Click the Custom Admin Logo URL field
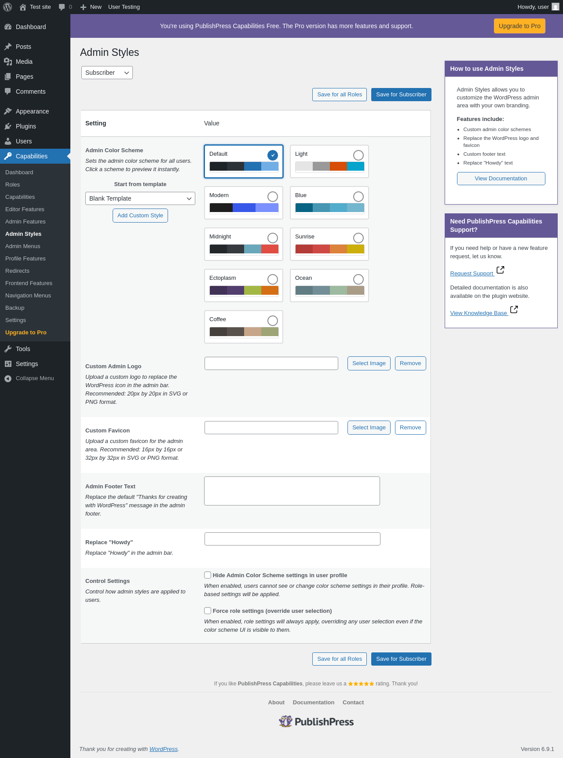 [271, 363]
